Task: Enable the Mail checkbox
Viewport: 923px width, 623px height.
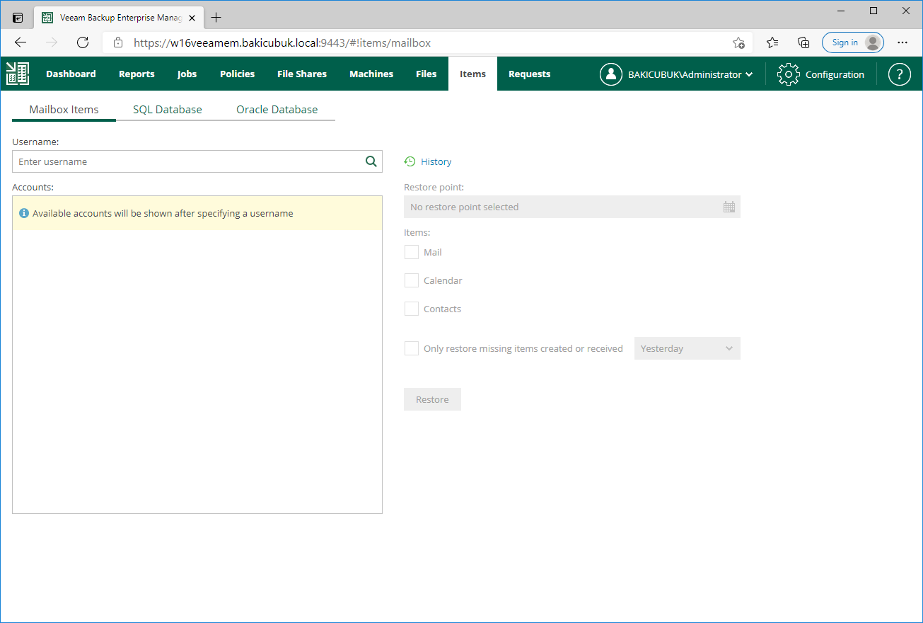Action: [412, 252]
